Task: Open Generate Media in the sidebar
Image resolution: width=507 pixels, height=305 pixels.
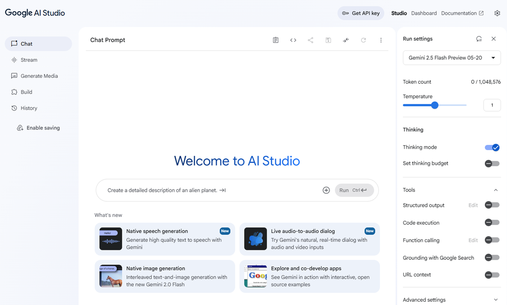Action: coord(38,76)
